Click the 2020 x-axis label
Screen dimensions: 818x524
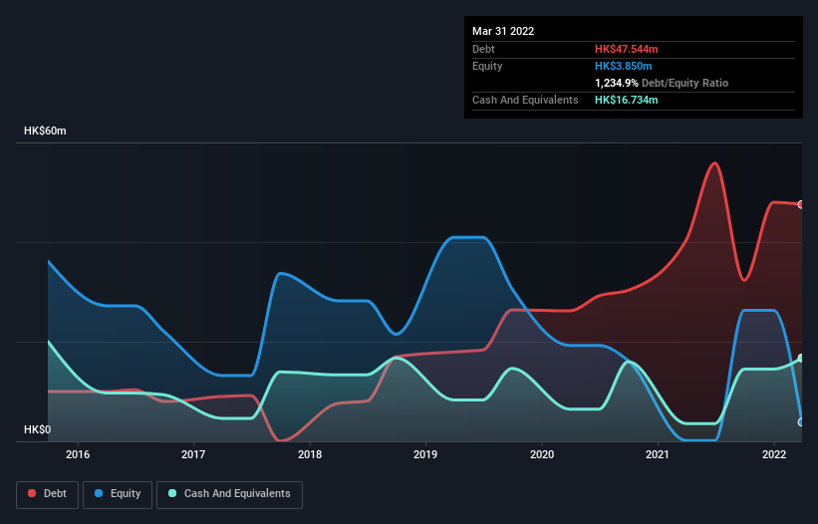point(542,454)
